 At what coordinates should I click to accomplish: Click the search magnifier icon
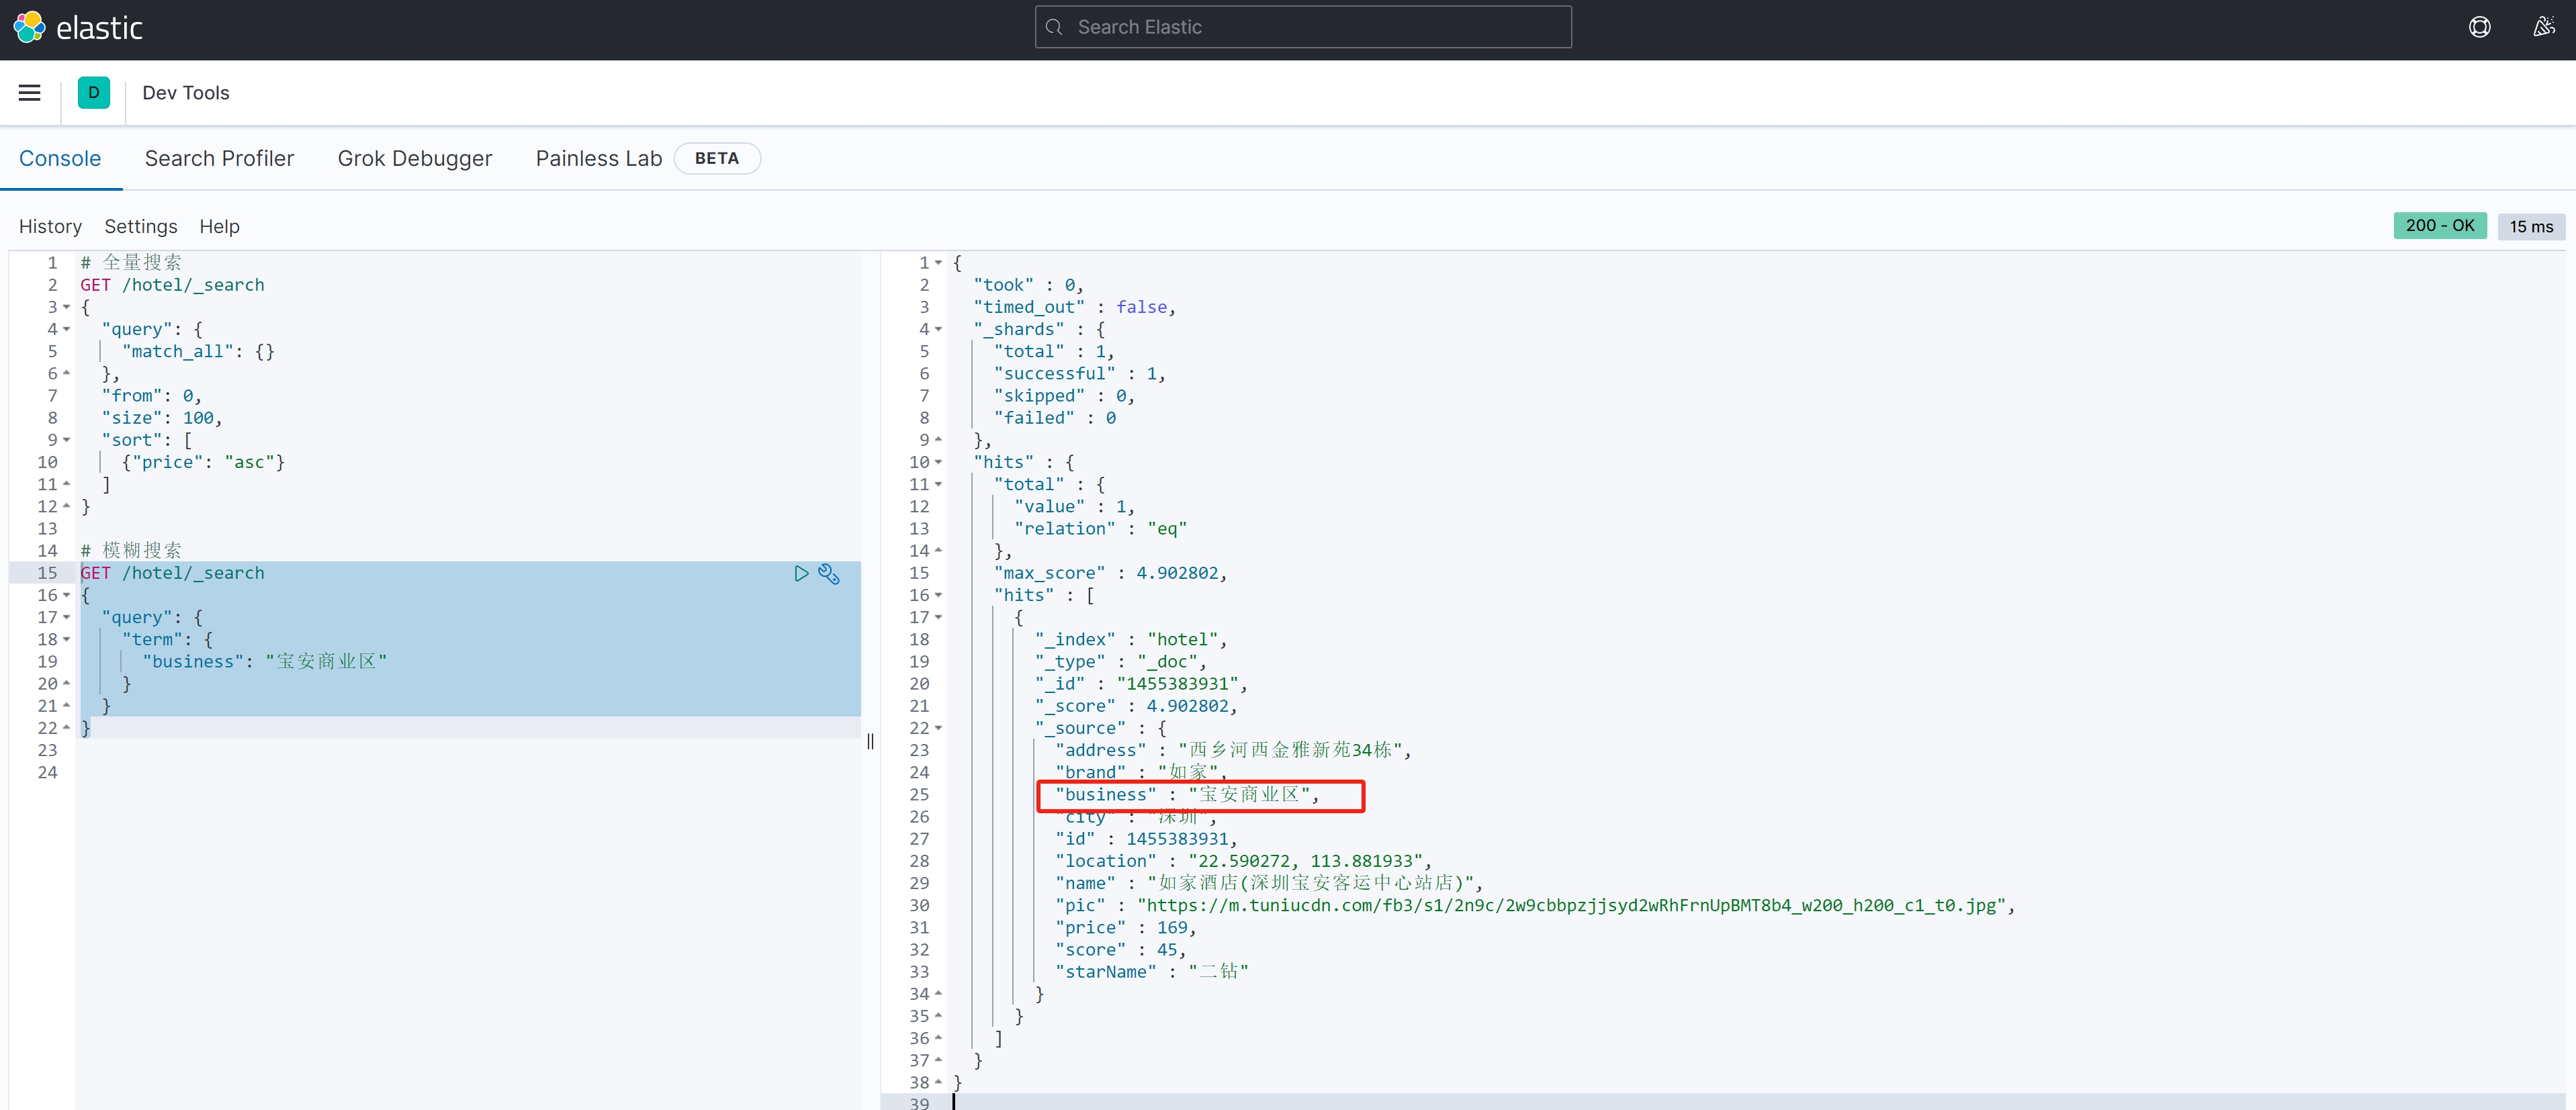(x=1054, y=27)
